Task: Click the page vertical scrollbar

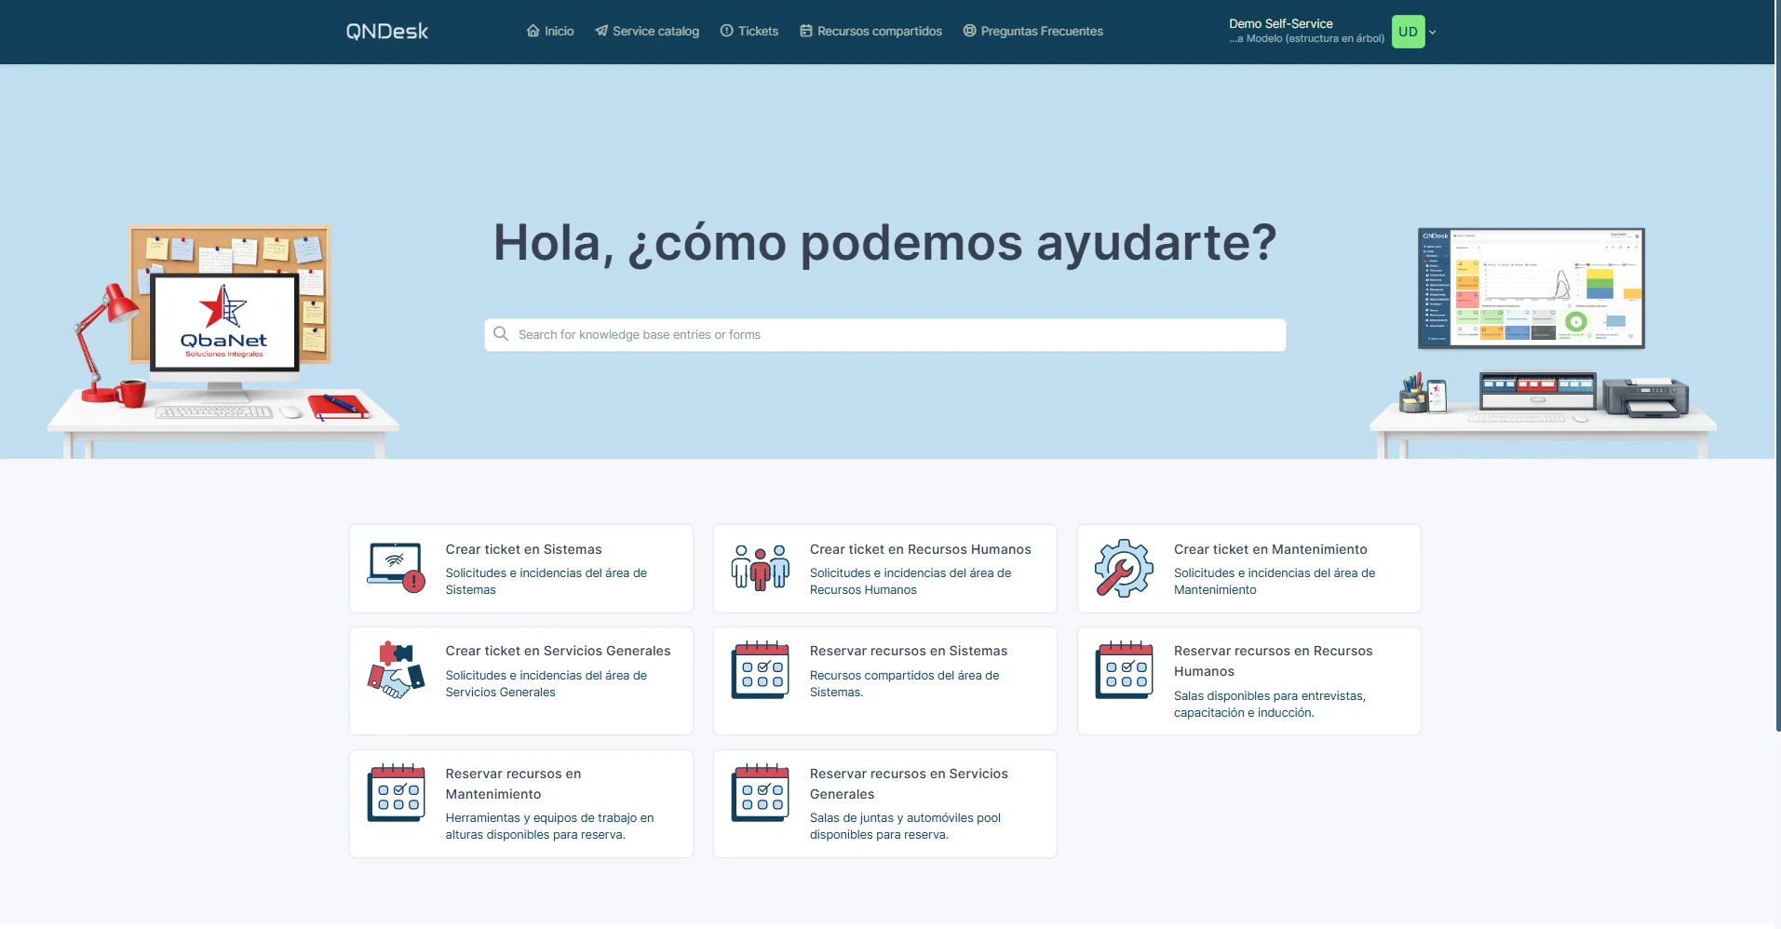Action: (x=1778, y=365)
